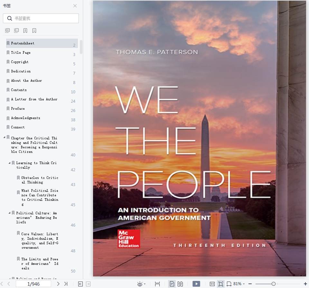Collapse Learning to Think Critically section
The width and height of the screenshot is (309, 288).
tap(9, 163)
